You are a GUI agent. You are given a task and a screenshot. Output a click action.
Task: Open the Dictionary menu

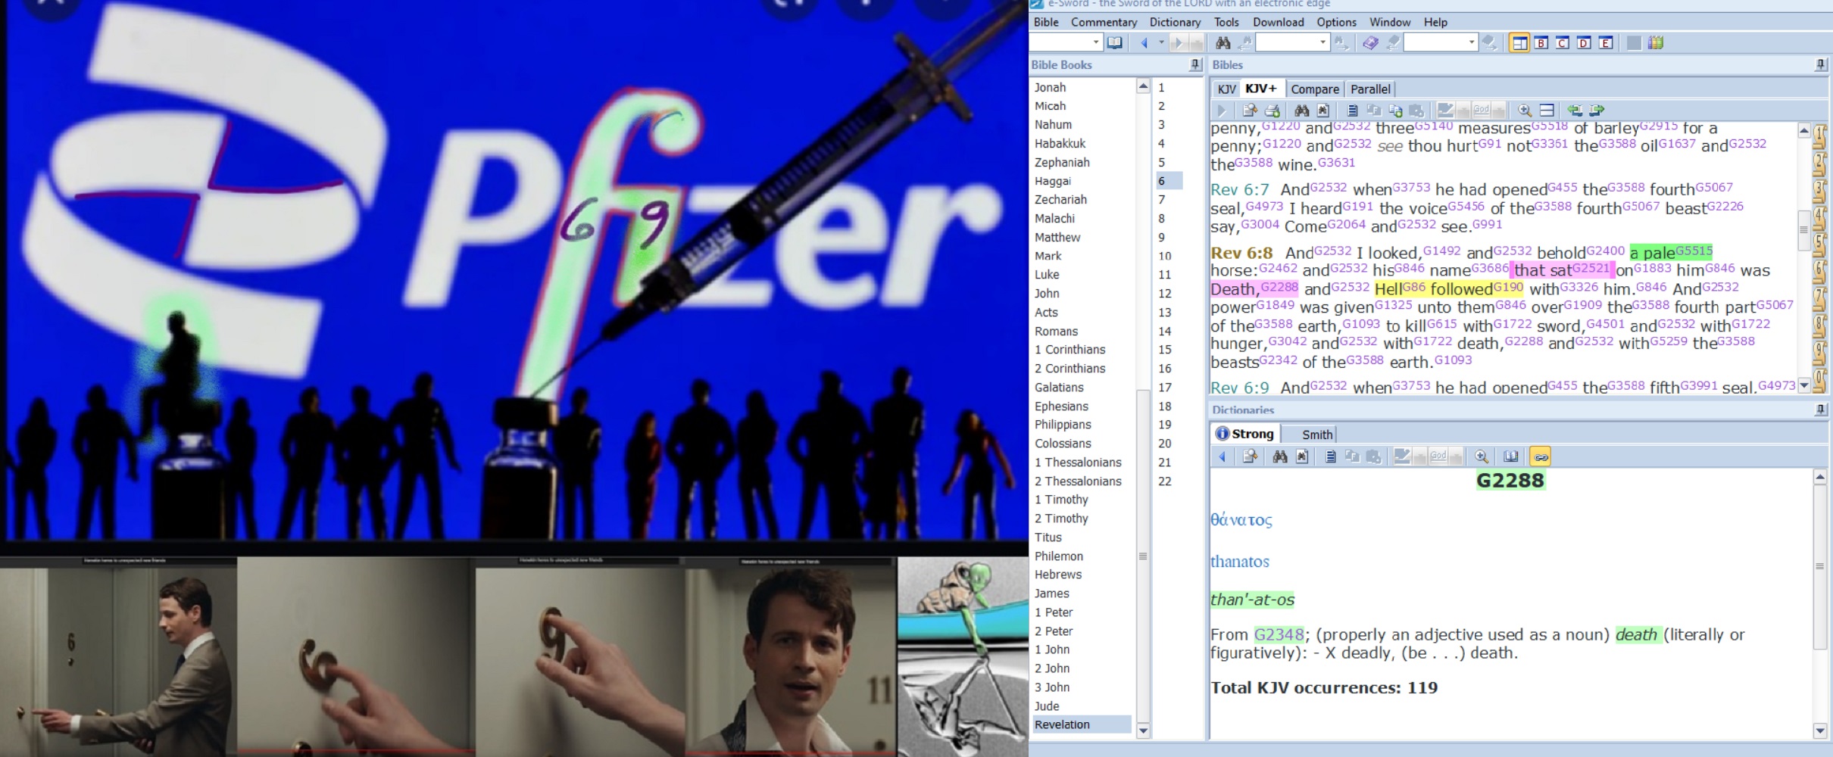1175,22
